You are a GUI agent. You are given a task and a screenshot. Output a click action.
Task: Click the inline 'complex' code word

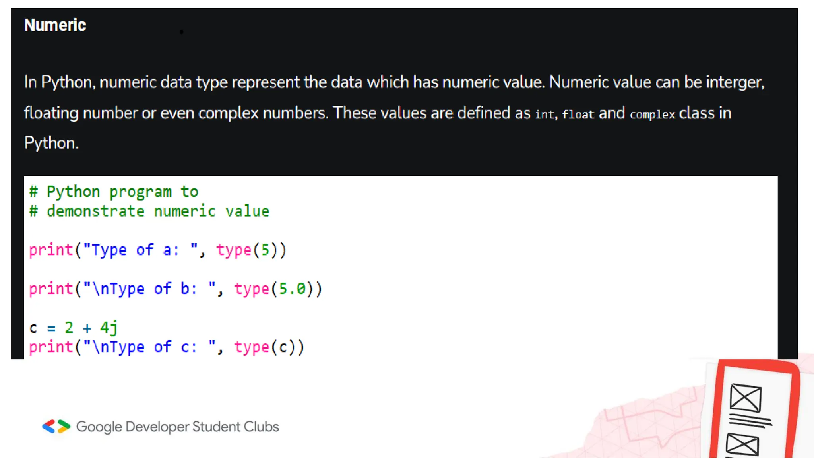tap(652, 114)
